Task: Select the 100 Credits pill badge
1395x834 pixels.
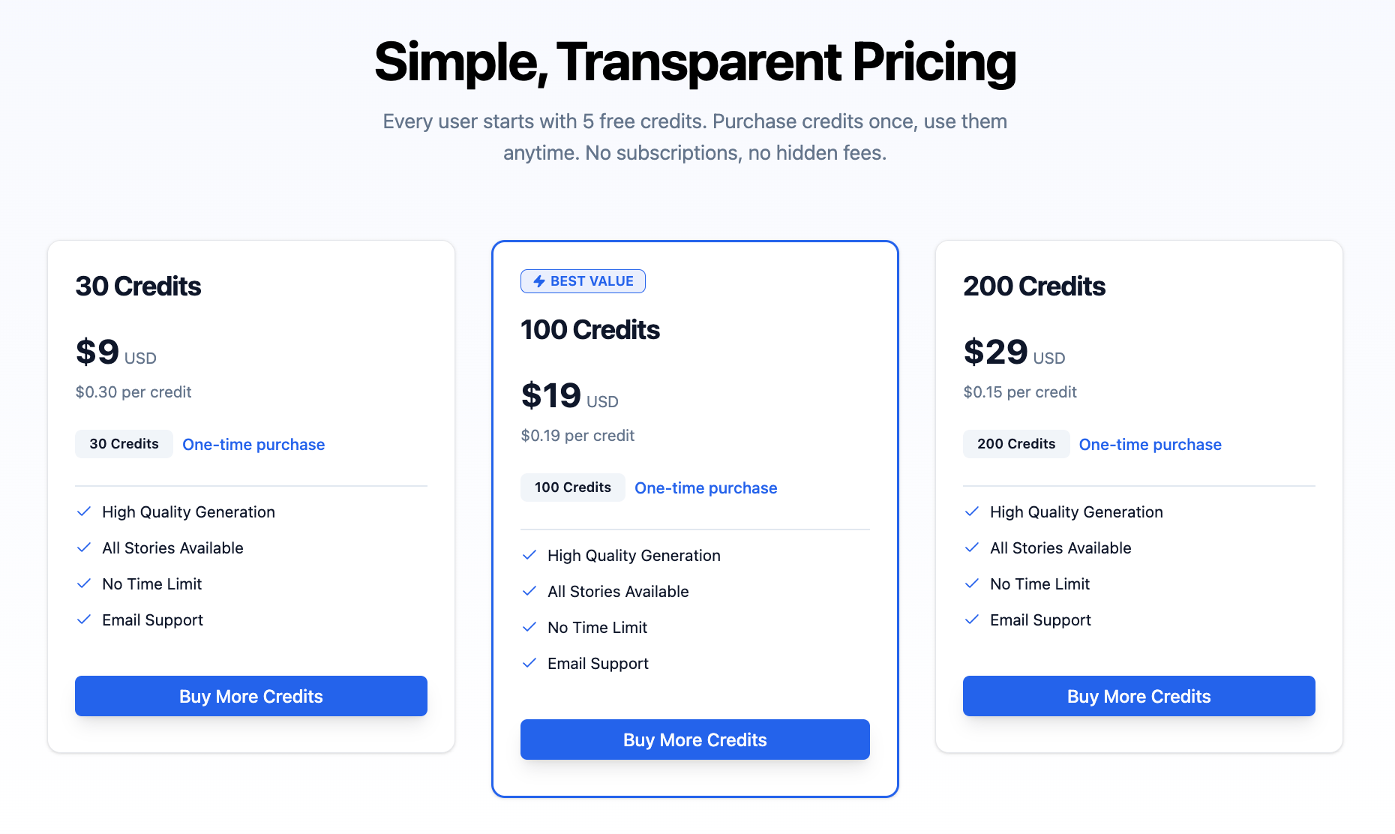Action: (x=572, y=487)
